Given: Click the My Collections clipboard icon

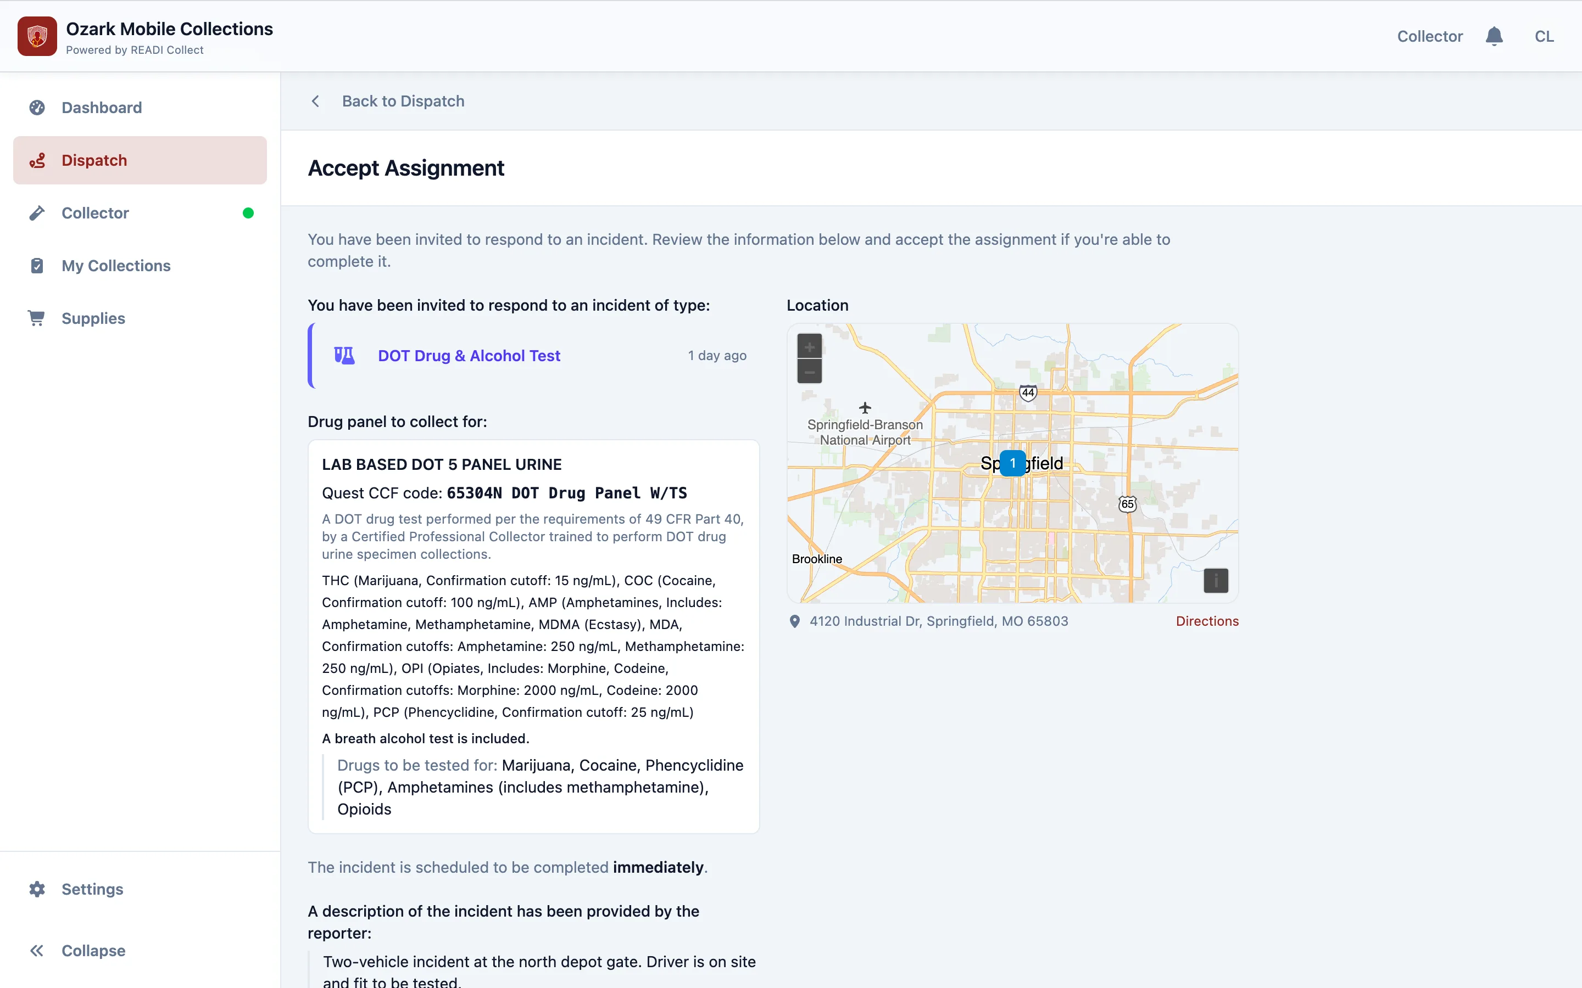Looking at the screenshot, I should (x=37, y=266).
